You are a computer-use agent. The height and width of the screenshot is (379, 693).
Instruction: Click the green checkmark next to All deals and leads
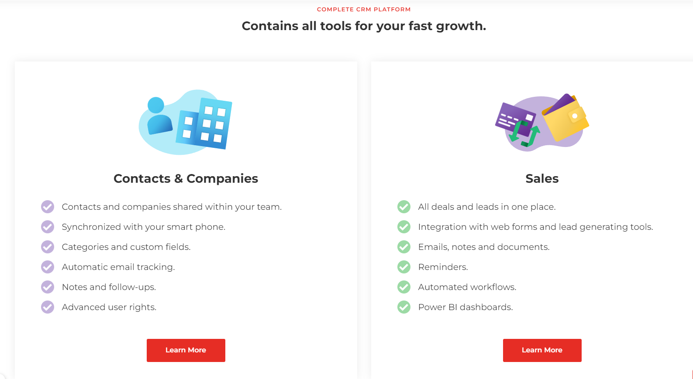click(404, 207)
